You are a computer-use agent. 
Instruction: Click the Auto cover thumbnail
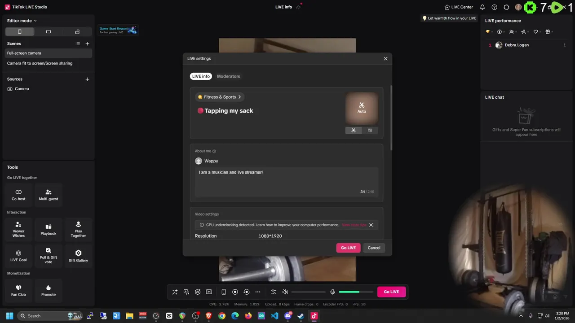coord(362,108)
